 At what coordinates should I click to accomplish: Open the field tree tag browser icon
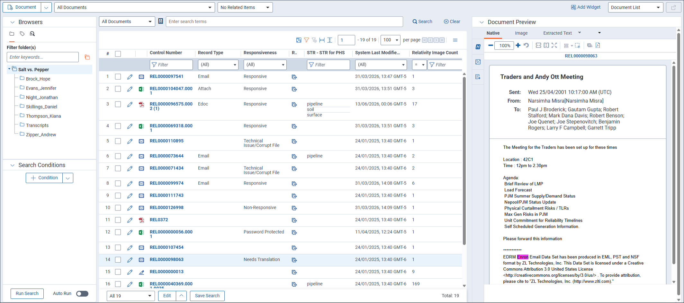click(x=22, y=34)
